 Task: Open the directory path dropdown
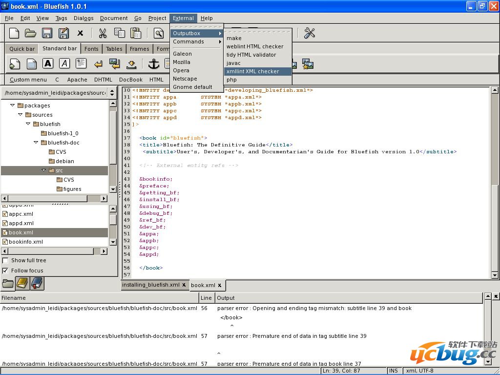112,93
